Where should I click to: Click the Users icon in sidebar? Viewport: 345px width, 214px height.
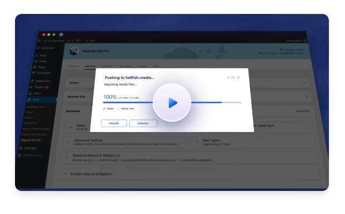click(30, 93)
